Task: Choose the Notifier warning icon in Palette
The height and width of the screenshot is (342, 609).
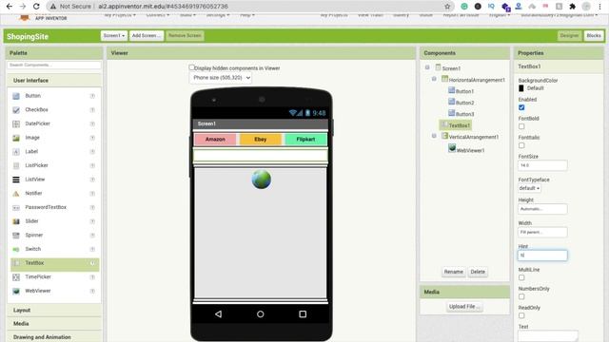Action: pos(16,194)
